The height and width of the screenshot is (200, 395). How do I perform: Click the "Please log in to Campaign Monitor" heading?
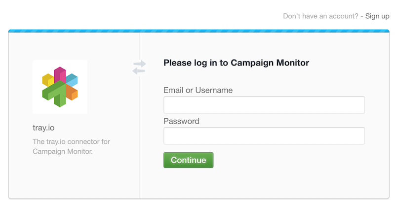tap(236, 63)
